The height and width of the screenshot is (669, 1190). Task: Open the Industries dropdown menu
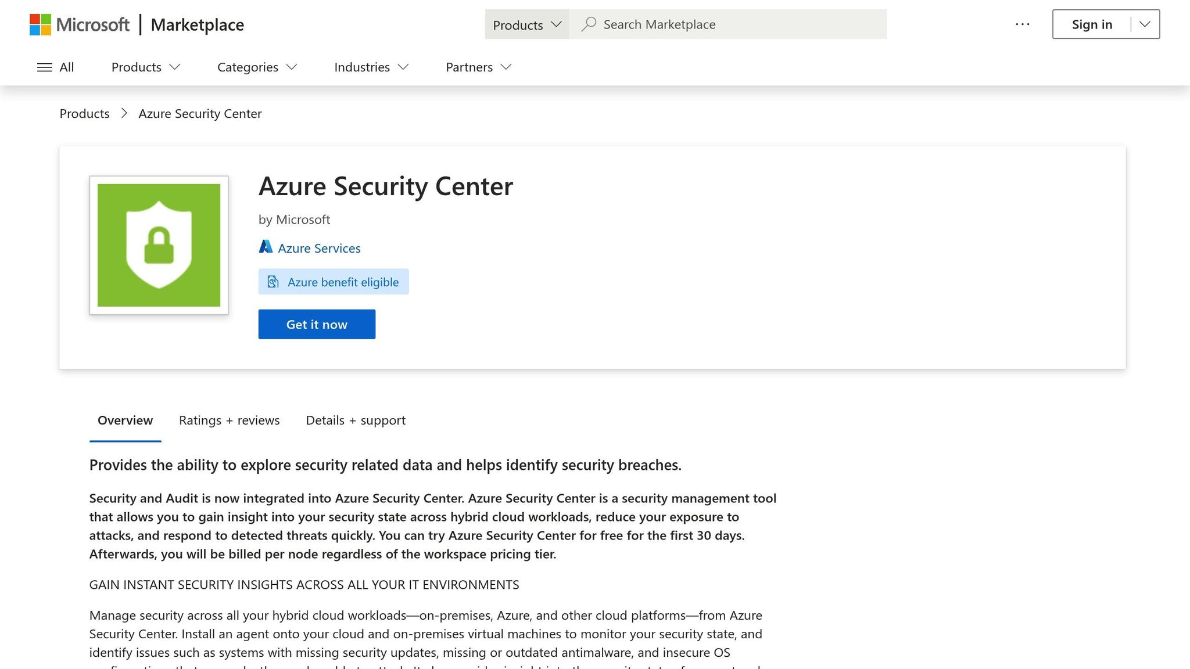pyautogui.click(x=371, y=67)
